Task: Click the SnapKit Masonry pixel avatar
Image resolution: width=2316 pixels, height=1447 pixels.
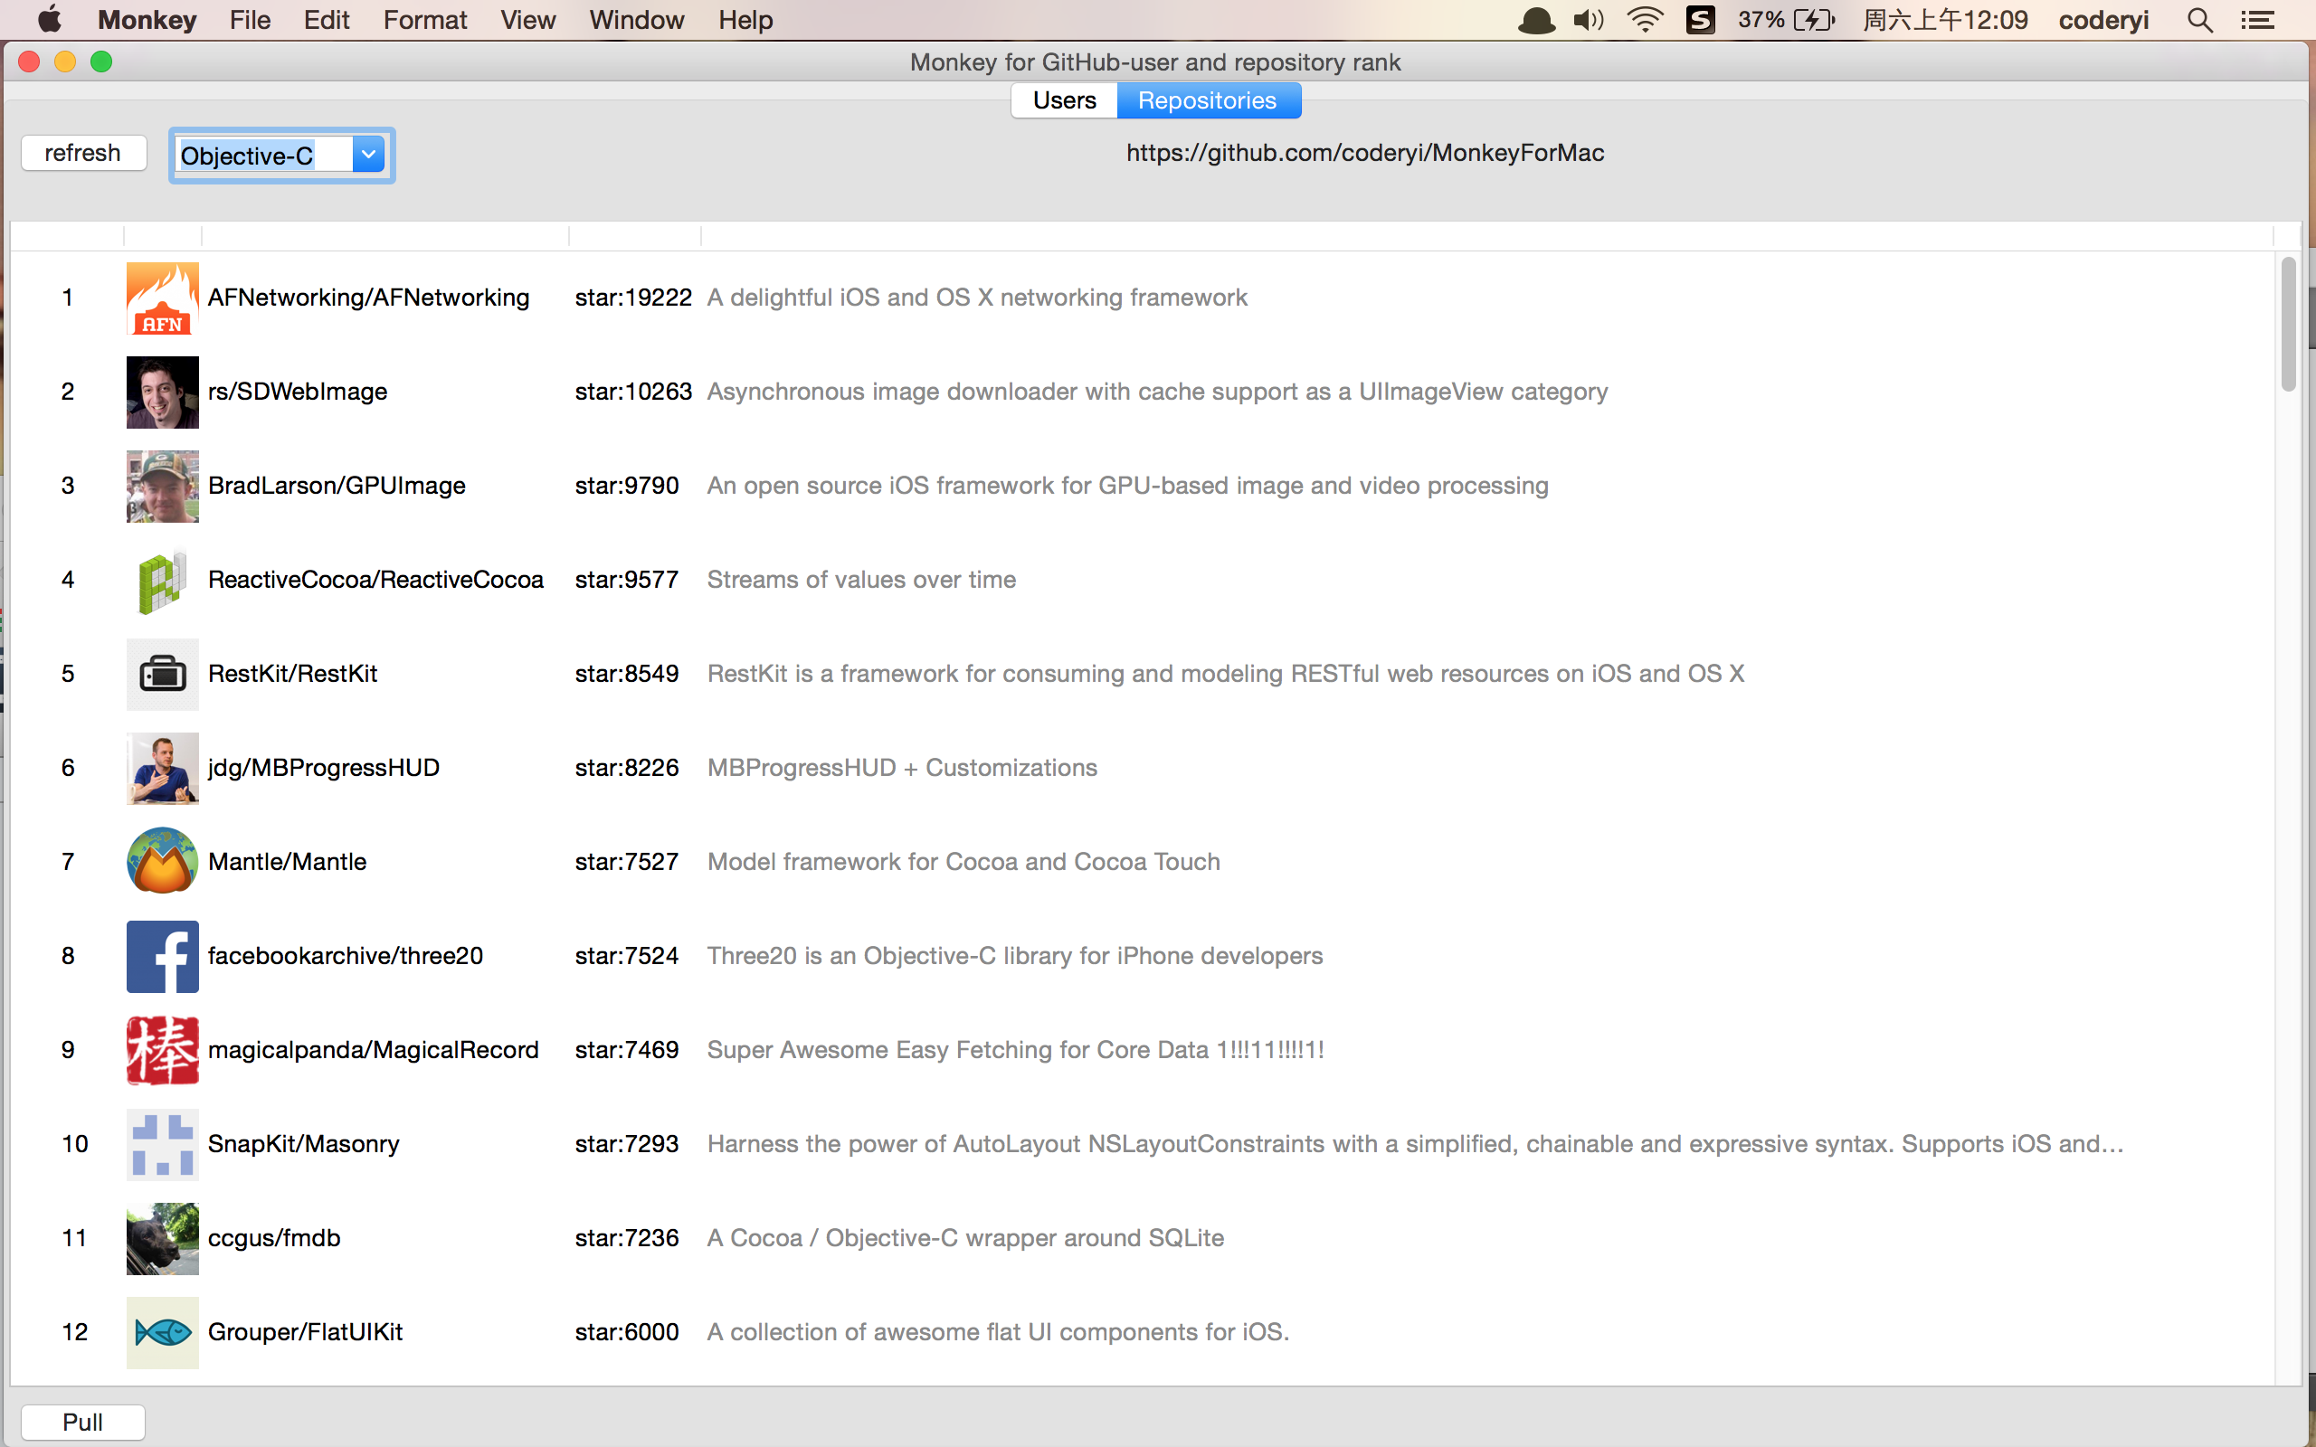Action: pyautogui.click(x=162, y=1144)
